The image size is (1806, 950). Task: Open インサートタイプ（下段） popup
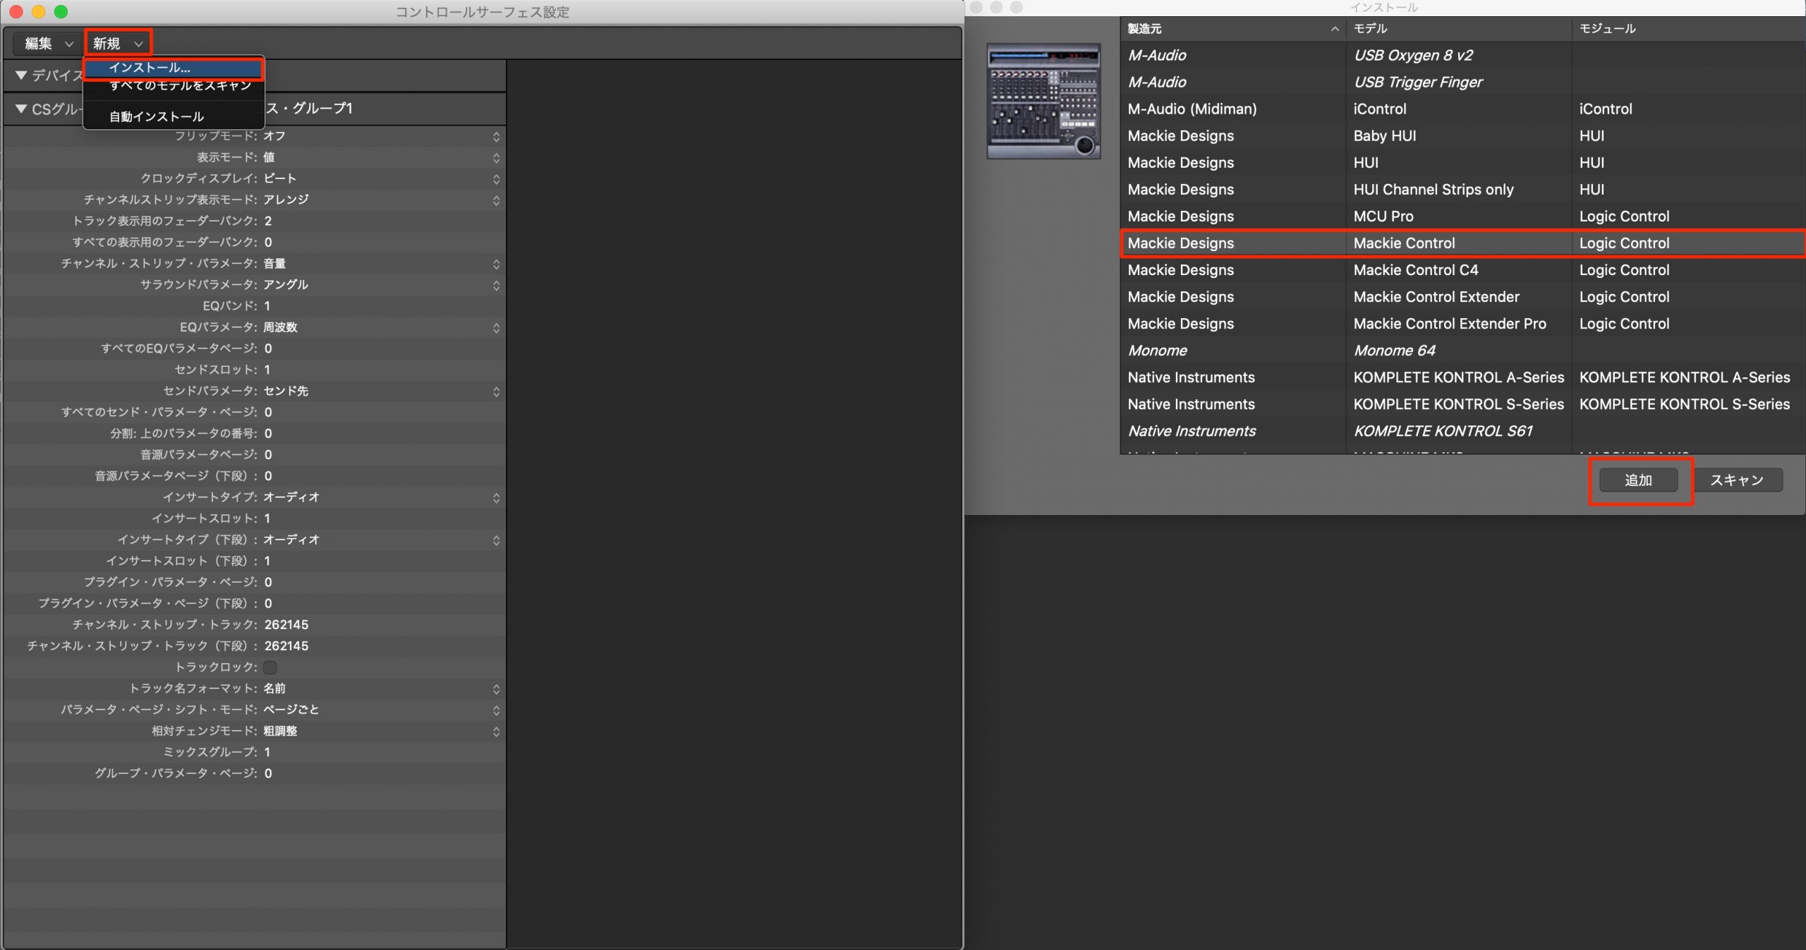point(382,540)
